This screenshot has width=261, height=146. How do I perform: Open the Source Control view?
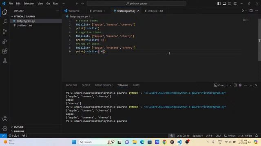coord(5,32)
